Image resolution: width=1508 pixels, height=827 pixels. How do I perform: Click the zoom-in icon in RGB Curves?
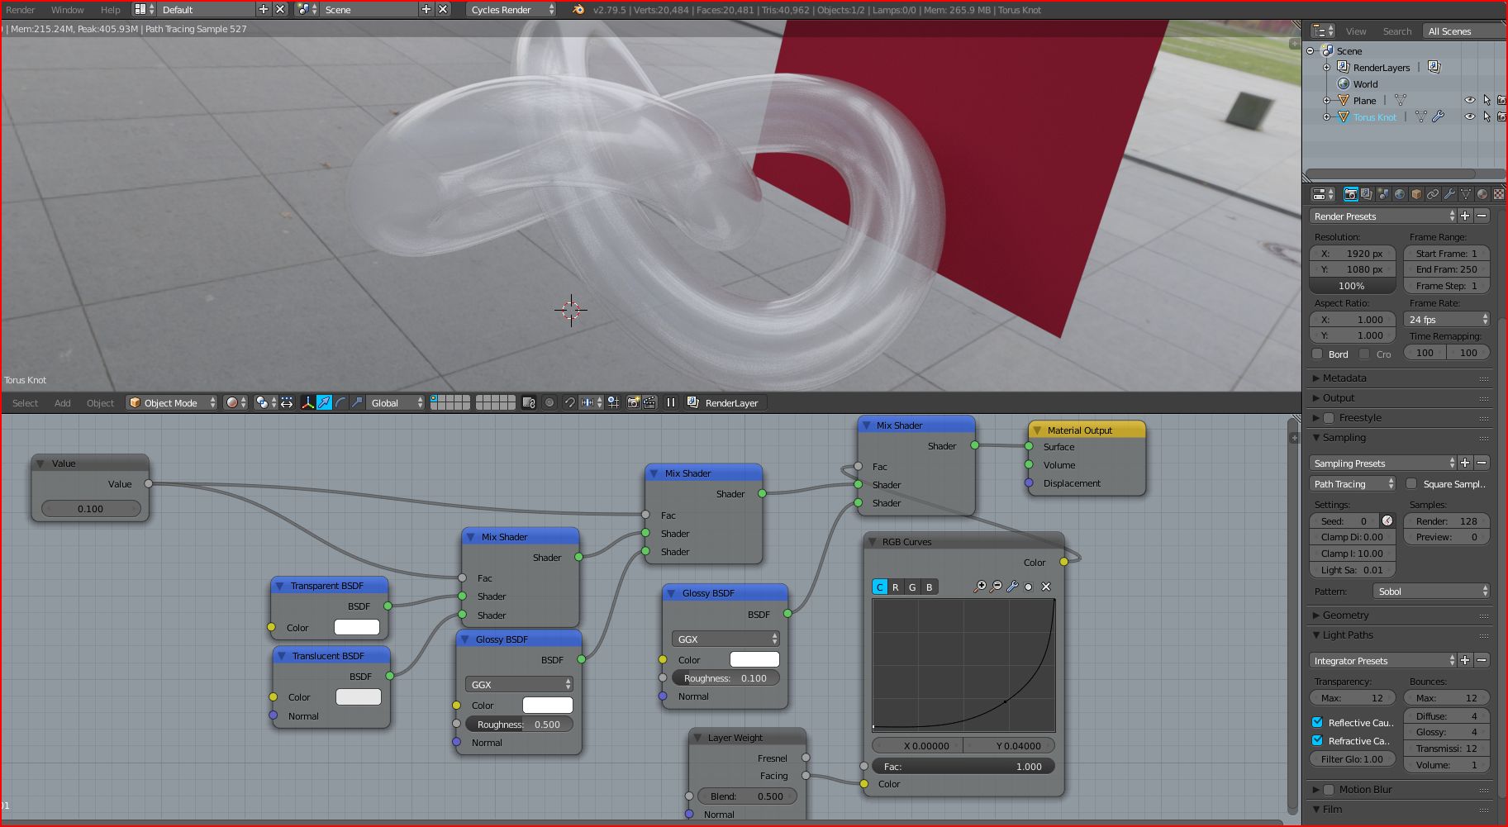(980, 587)
